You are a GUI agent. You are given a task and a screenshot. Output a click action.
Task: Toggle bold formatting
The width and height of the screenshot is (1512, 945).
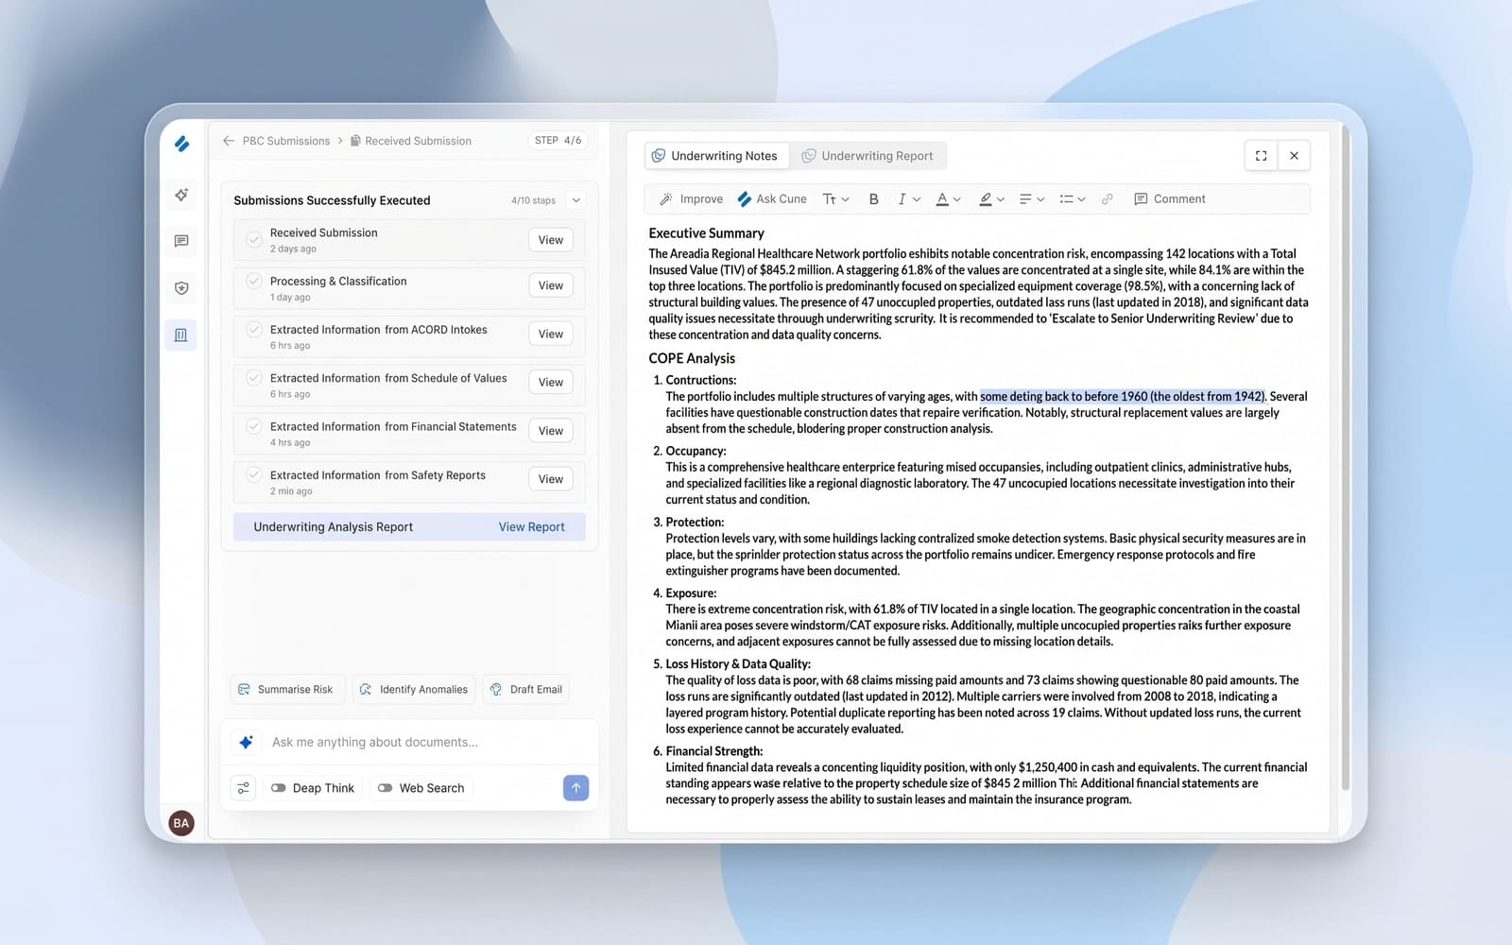(x=874, y=199)
